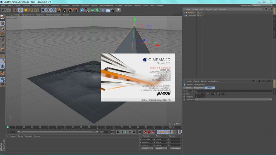This screenshot has width=276, height=155.
Task: Go to end of timeline
Action: (x=139, y=132)
